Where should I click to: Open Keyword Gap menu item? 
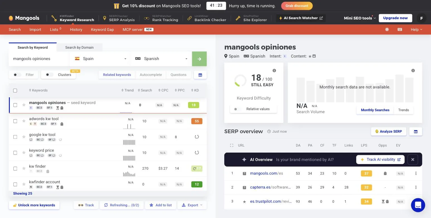pos(103,29)
